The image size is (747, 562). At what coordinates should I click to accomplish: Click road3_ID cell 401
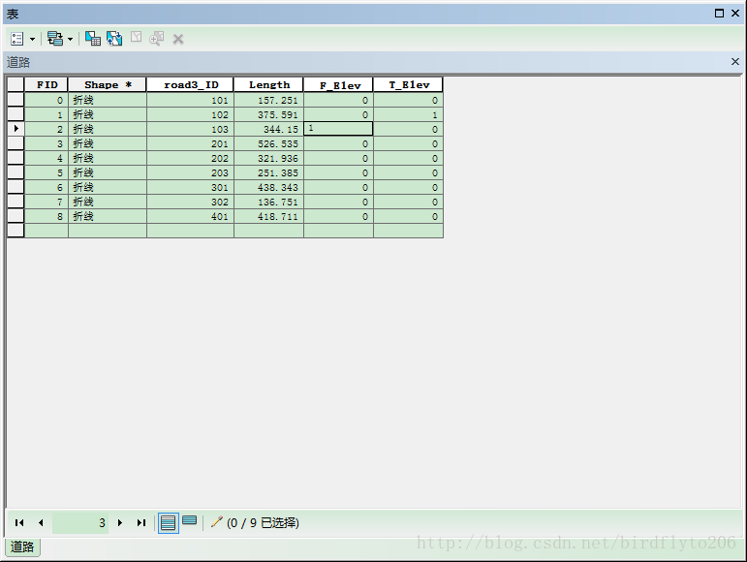tap(190, 216)
